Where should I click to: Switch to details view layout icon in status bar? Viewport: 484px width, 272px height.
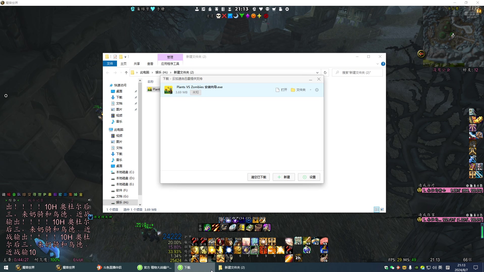377,210
